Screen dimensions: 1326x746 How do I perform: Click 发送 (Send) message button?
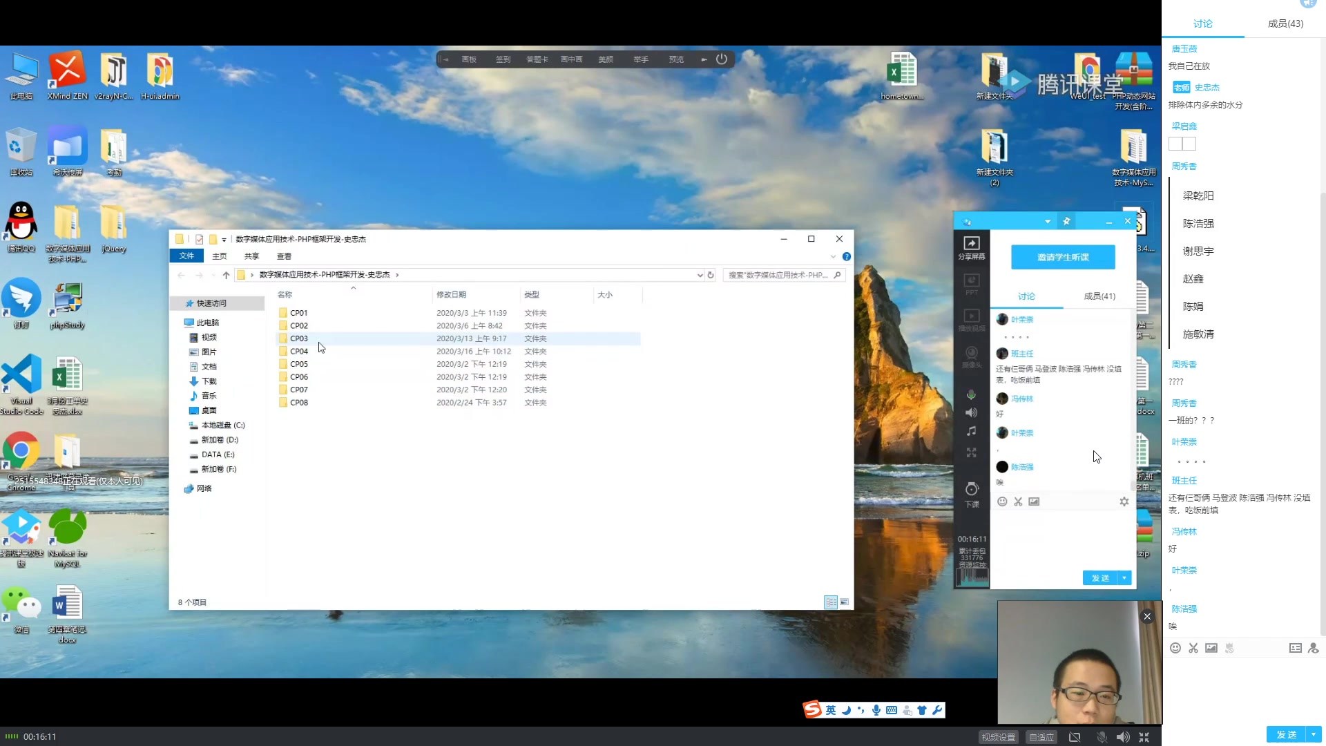pyautogui.click(x=1101, y=577)
